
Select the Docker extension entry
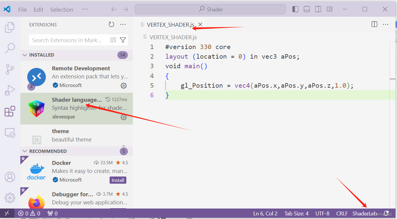pos(76,171)
